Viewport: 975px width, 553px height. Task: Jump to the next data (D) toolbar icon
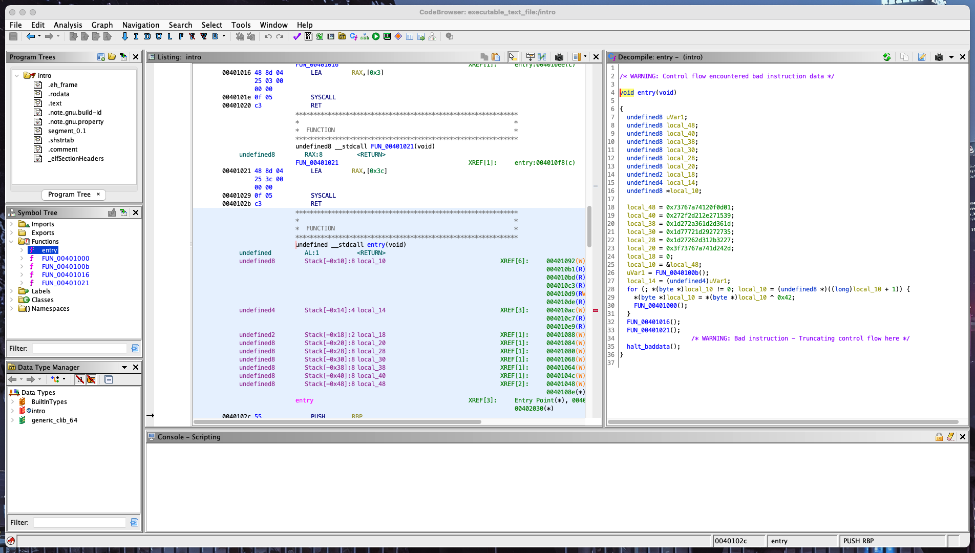(x=147, y=36)
